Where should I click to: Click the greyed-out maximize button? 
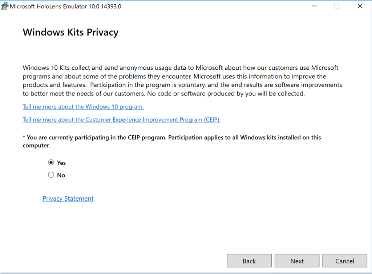pyautogui.click(x=337, y=6)
